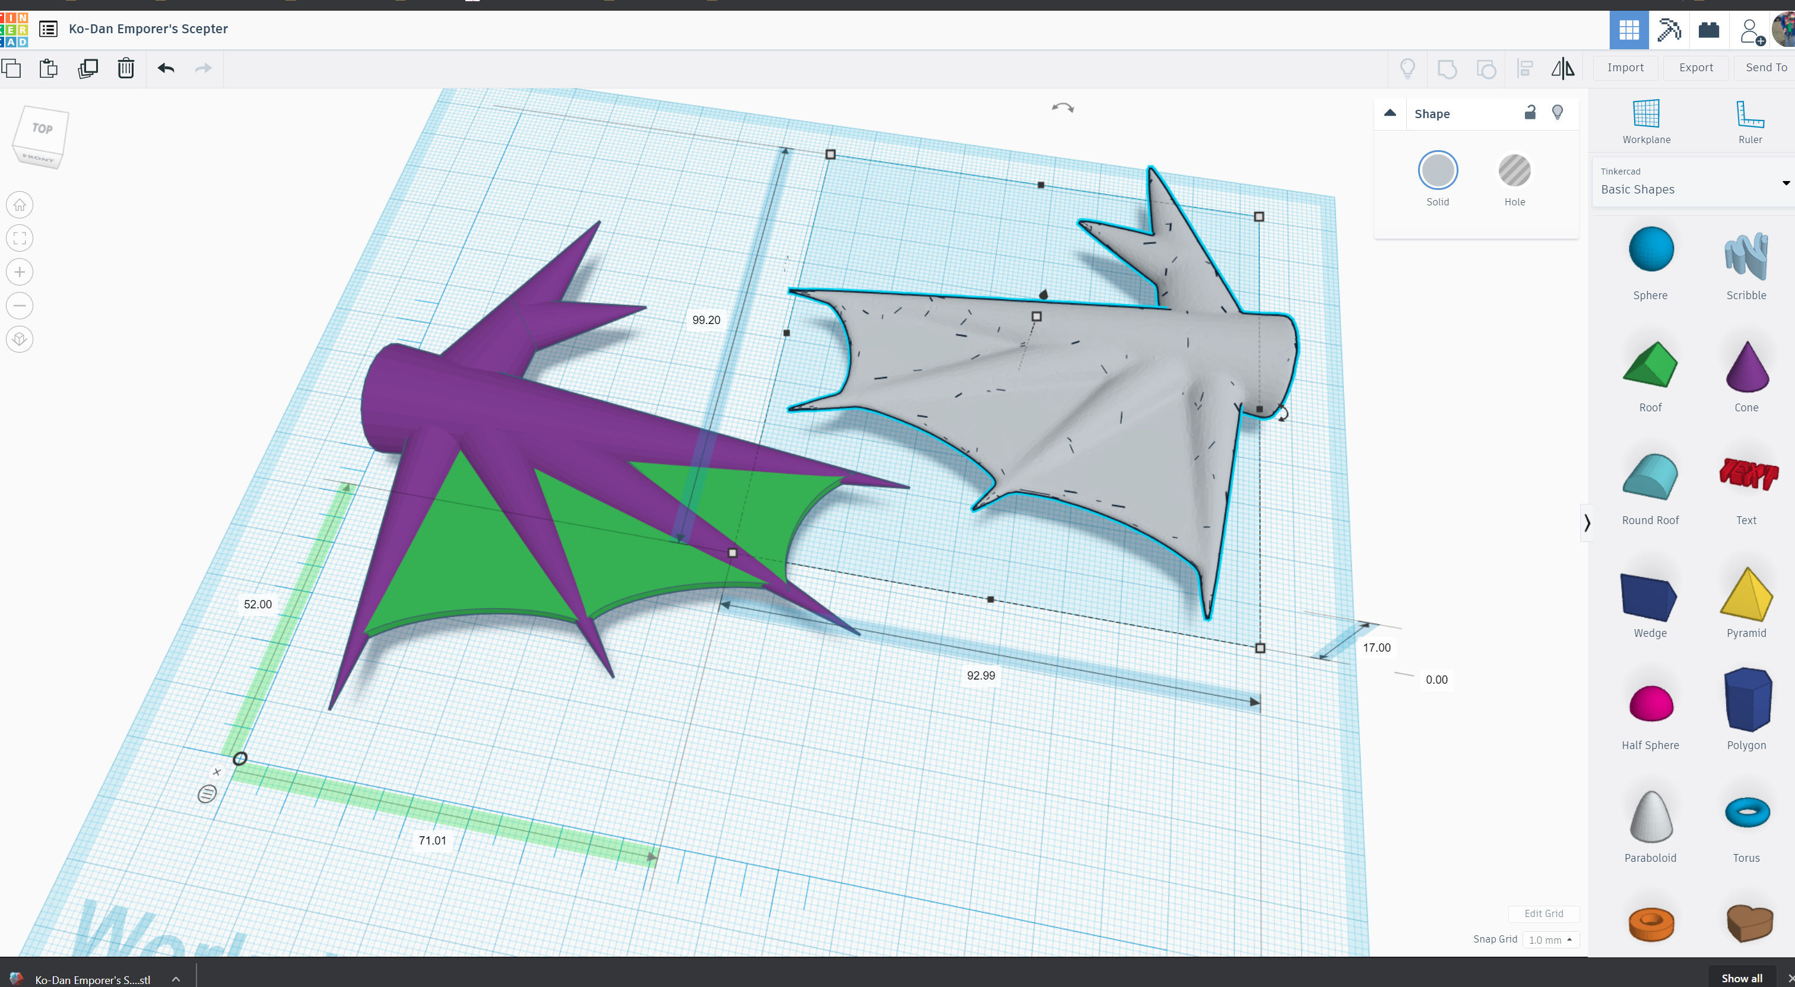The image size is (1795, 987).
Task: Pick the Scribble shape
Action: coord(1746,264)
